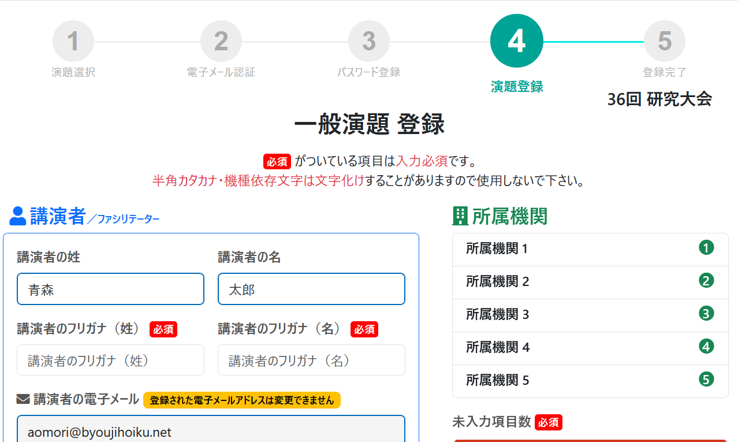Click the envelope icon beside 講演者の電子メール
The height and width of the screenshot is (442, 738).
click(x=23, y=399)
